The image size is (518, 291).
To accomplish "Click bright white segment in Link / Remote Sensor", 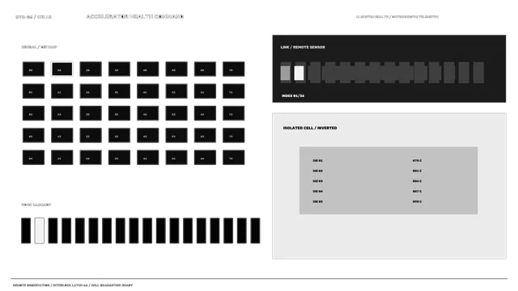I will pyautogui.click(x=299, y=73).
